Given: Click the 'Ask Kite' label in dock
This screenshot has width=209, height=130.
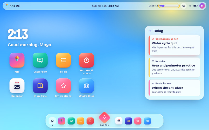Looking at the screenshot, I should coord(104,125).
